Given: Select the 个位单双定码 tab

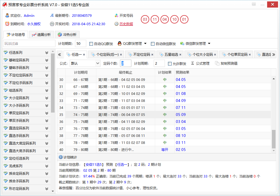Looking at the screenshot, I should [236, 54].
